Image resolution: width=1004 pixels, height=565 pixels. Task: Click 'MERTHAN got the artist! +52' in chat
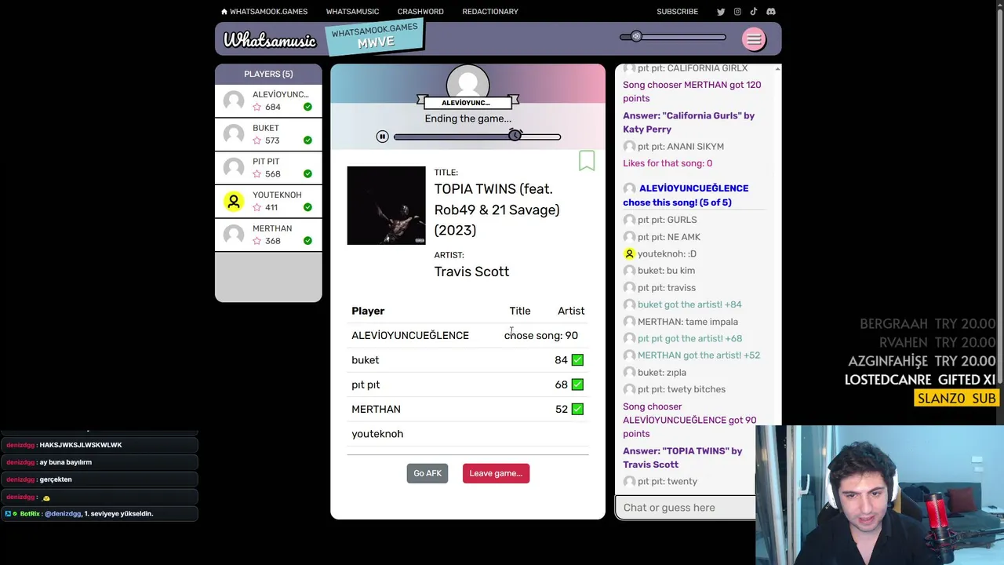pos(699,355)
